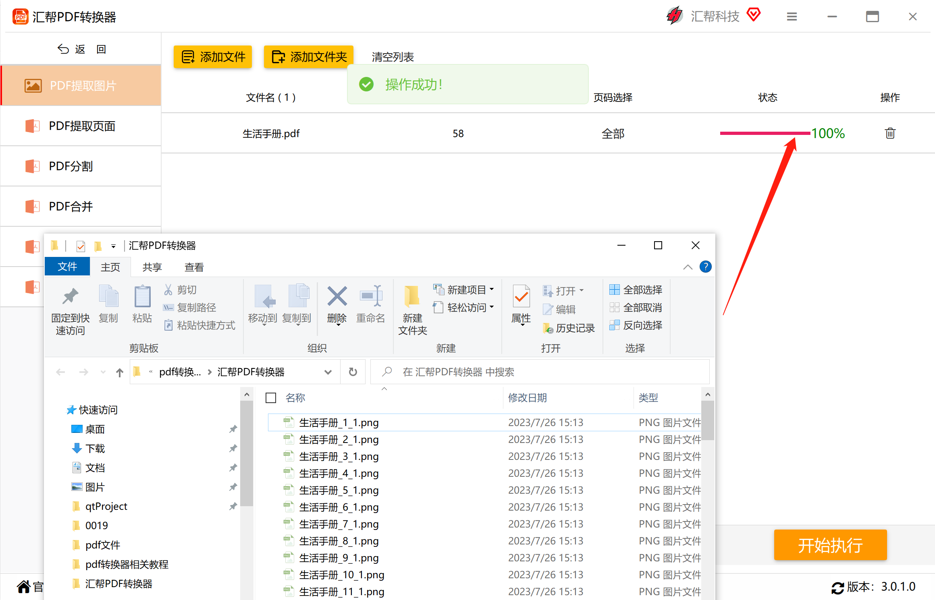Click the 属性 checkmark icon
The image size is (935, 600).
[x=521, y=297]
